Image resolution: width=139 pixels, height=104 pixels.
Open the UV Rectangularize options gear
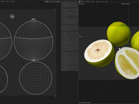click(77, 41)
